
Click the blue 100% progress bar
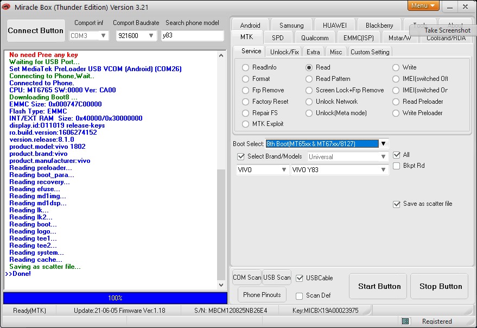tap(115, 298)
